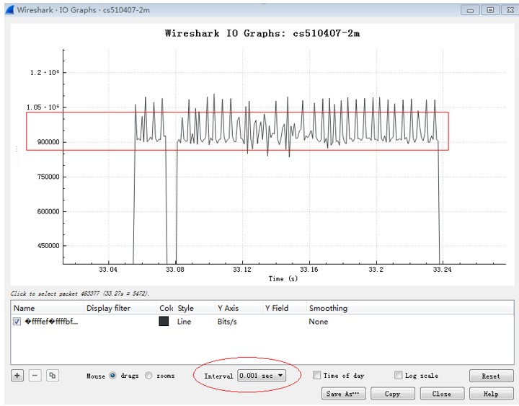This screenshot has height=406, width=519.
Task: Click the graph title Wireshark IO Graphs
Action: (262, 33)
